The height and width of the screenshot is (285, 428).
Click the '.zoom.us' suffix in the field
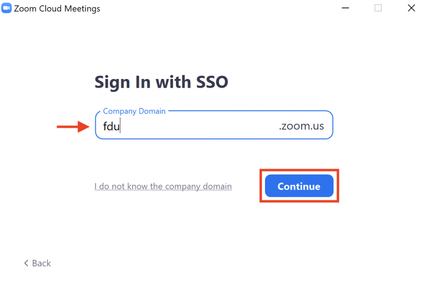click(301, 126)
